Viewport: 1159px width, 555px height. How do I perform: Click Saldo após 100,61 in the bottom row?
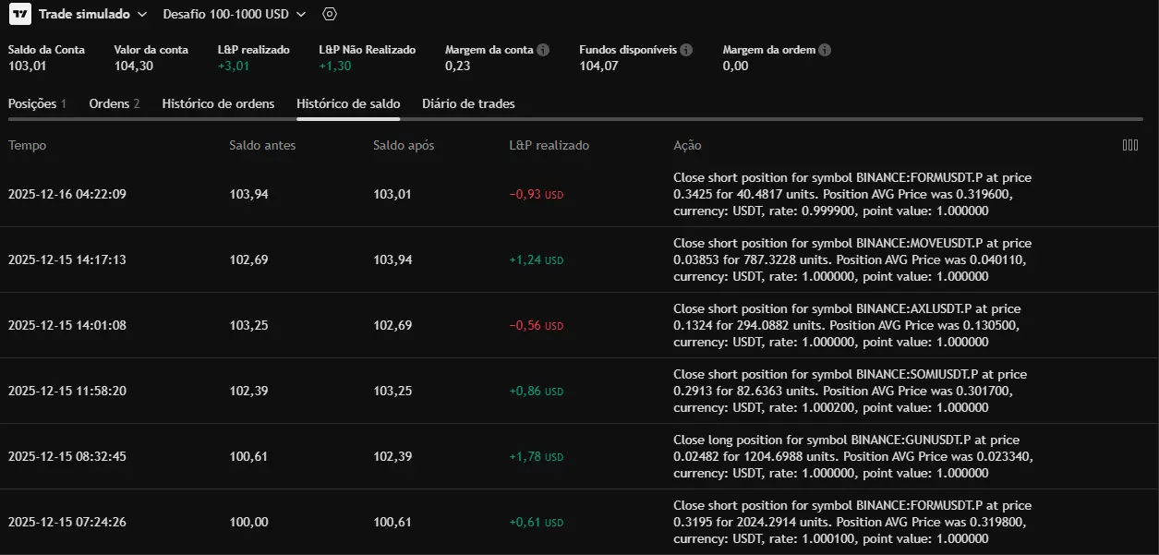[392, 522]
